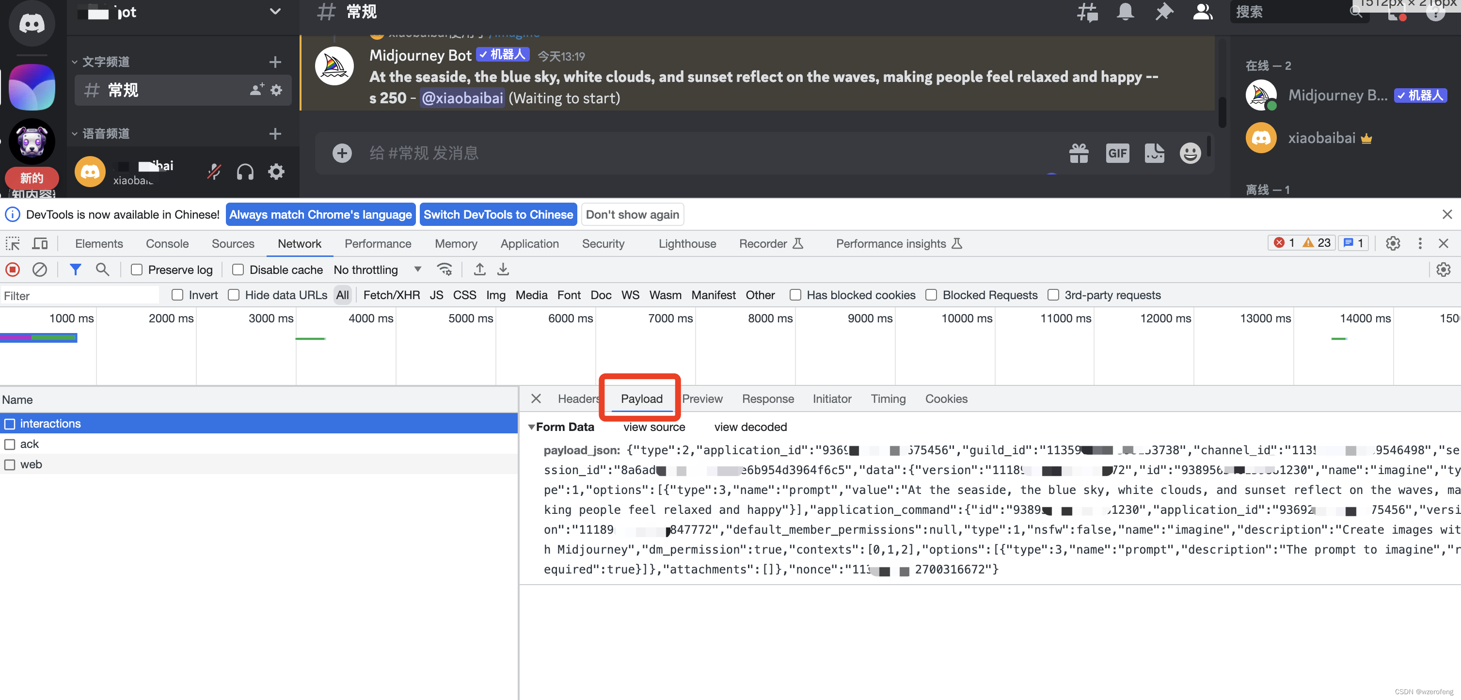The width and height of the screenshot is (1461, 700).
Task: Toggle the device toolbar icon
Action: pyautogui.click(x=40, y=244)
